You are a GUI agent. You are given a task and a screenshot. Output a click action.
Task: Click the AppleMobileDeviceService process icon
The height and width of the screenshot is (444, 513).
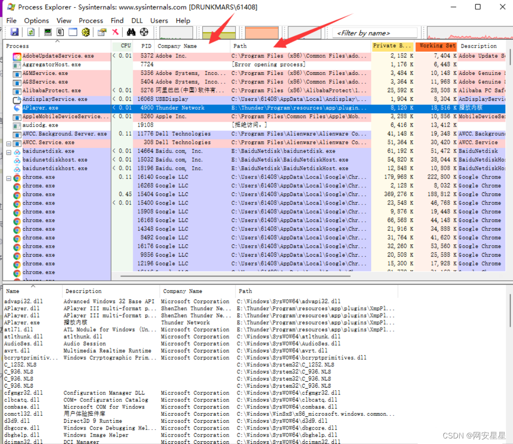(17, 117)
